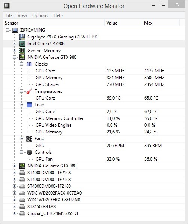188x224 pixels.
Task: Click the Value column header
Action: click(123, 23)
